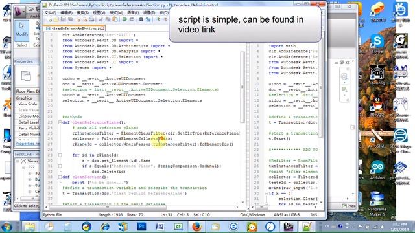Click the Parts Visibility property row
This screenshot has width=415, height=233.
(27, 128)
